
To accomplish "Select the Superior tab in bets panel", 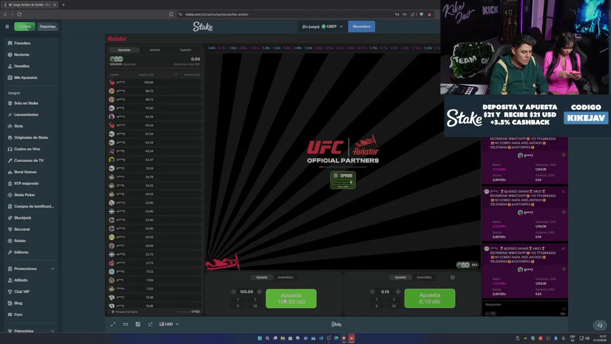I will coord(186,50).
